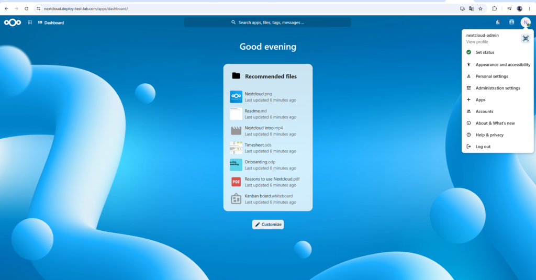This screenshot has width=536, height=280.
Task: Click the install app icon in address bar
Action: [462, 8]
